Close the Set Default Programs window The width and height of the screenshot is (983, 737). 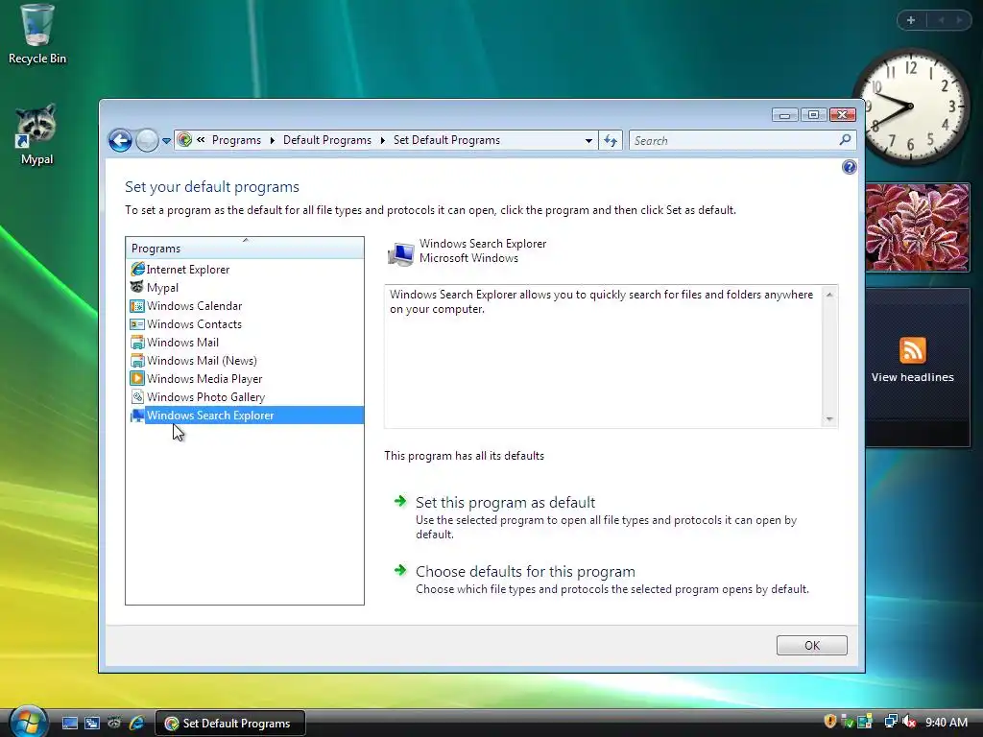pyautogui.click(x=843, y=115)
